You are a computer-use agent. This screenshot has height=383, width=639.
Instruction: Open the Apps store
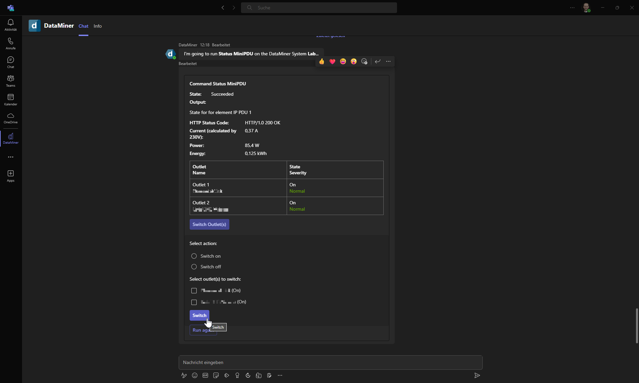click(11, 176)
